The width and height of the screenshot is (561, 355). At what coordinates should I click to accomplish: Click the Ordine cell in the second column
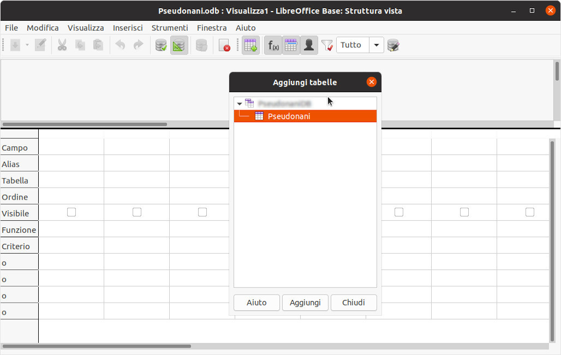coord(136,196)
